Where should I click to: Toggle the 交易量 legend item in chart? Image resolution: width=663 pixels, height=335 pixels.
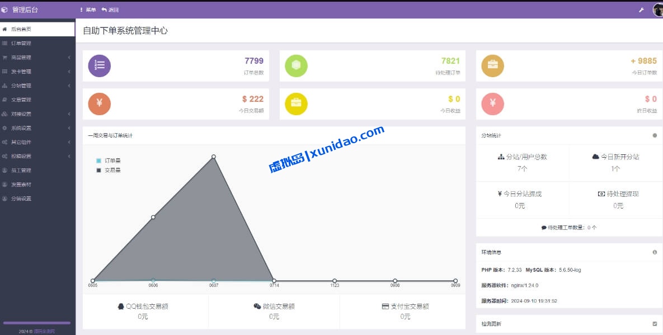109,170
